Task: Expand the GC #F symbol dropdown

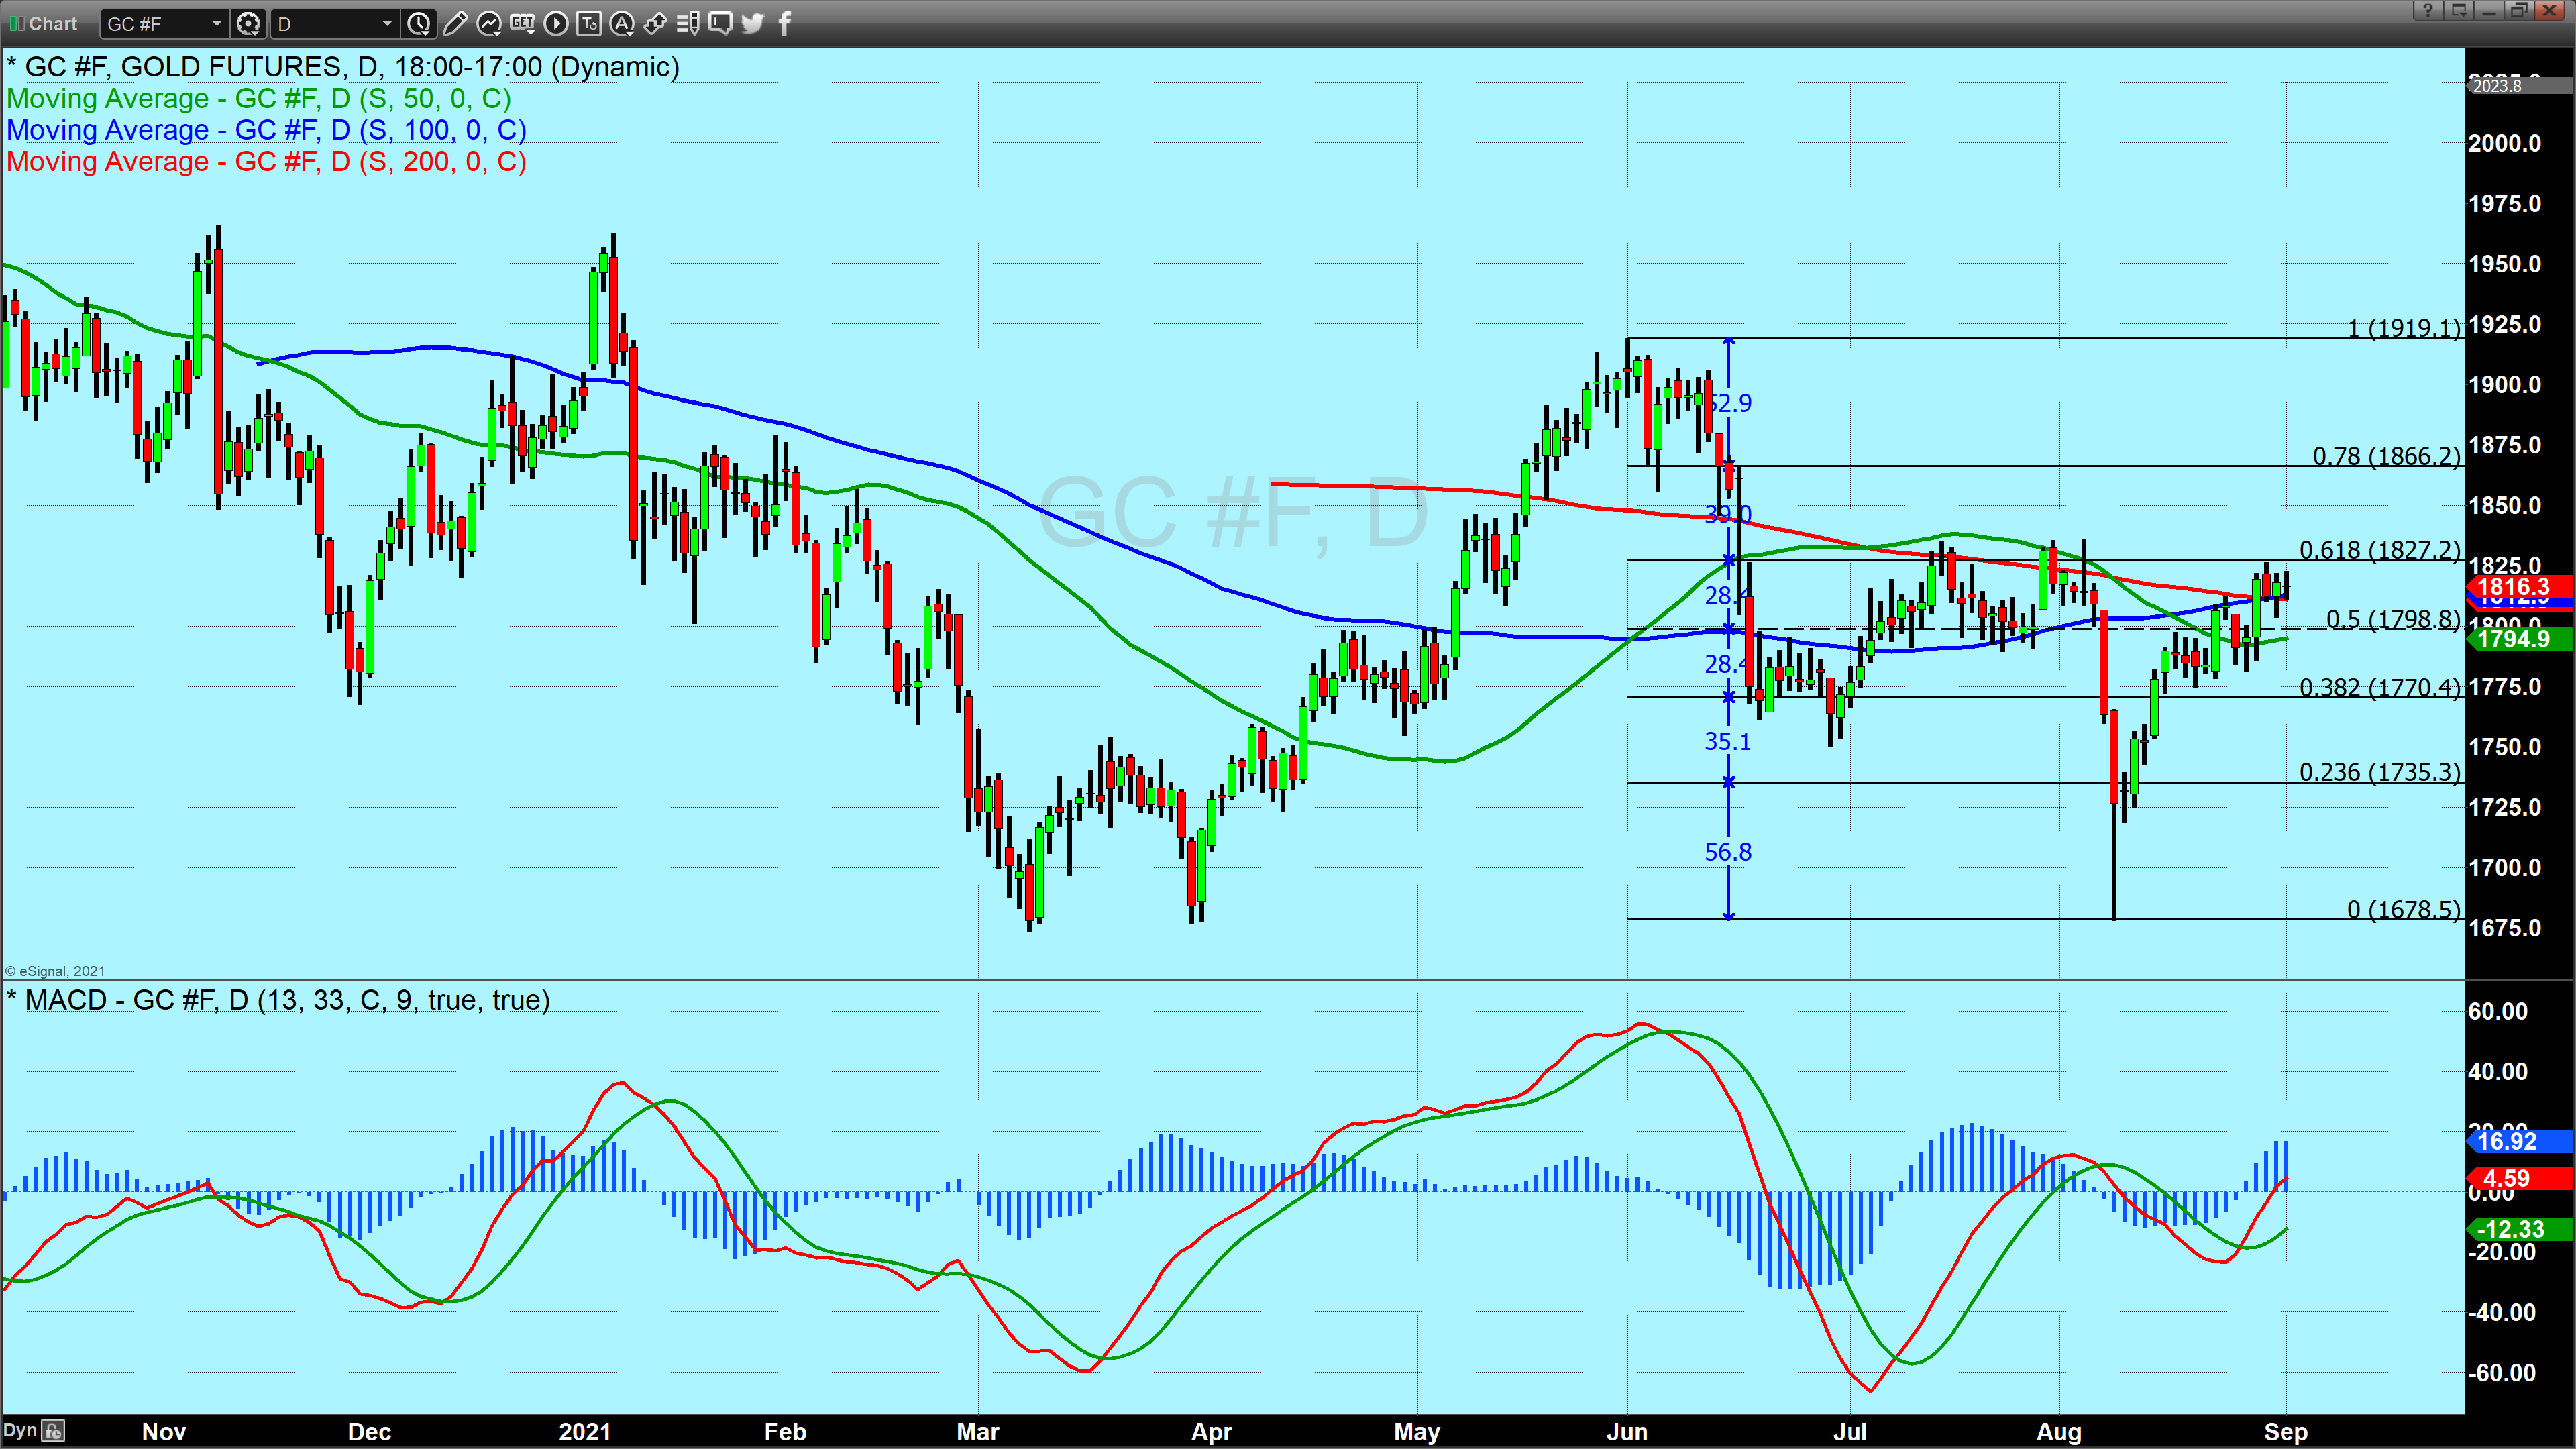Action: pyautogui.click(x=216, y=23)
